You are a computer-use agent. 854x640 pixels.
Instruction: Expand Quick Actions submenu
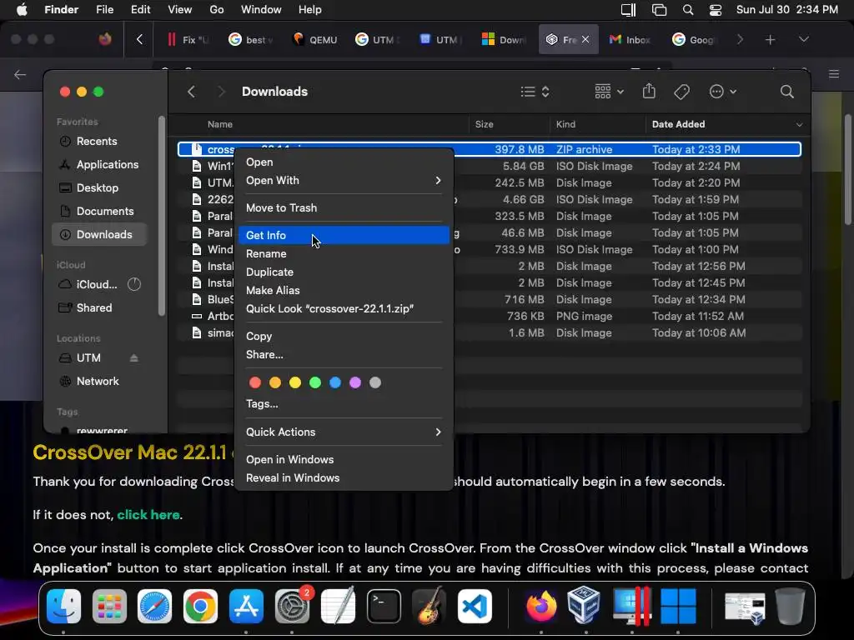click(344, 432)
